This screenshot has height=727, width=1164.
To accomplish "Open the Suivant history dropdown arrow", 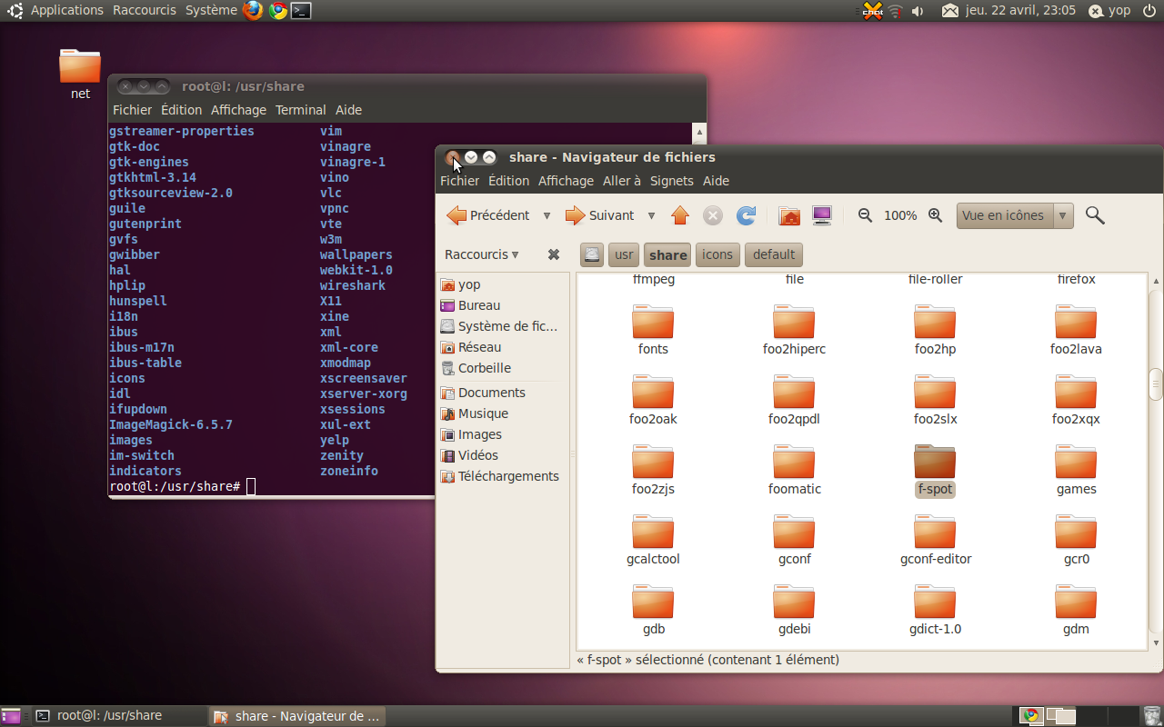I will click(651, 215).
